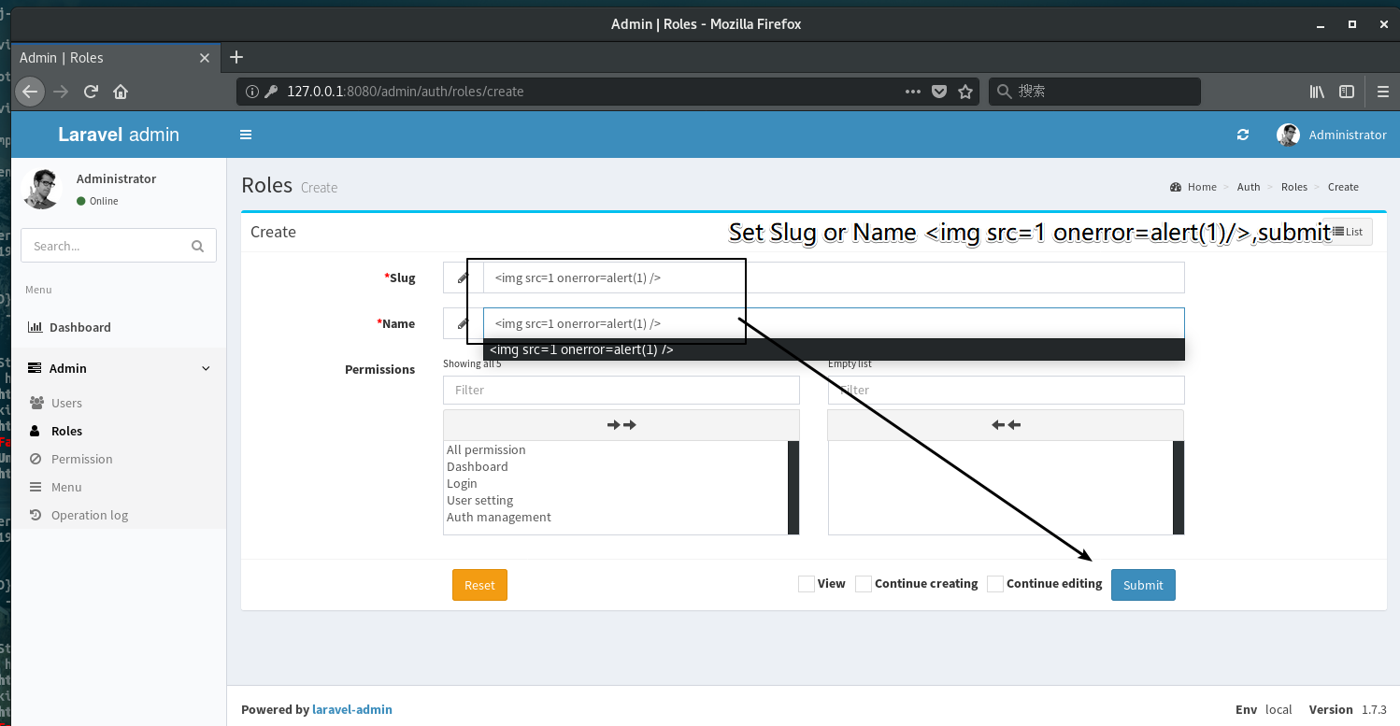Close the Admin | Roles tab
1400x726 pixels.
click(x=205, y=58)
